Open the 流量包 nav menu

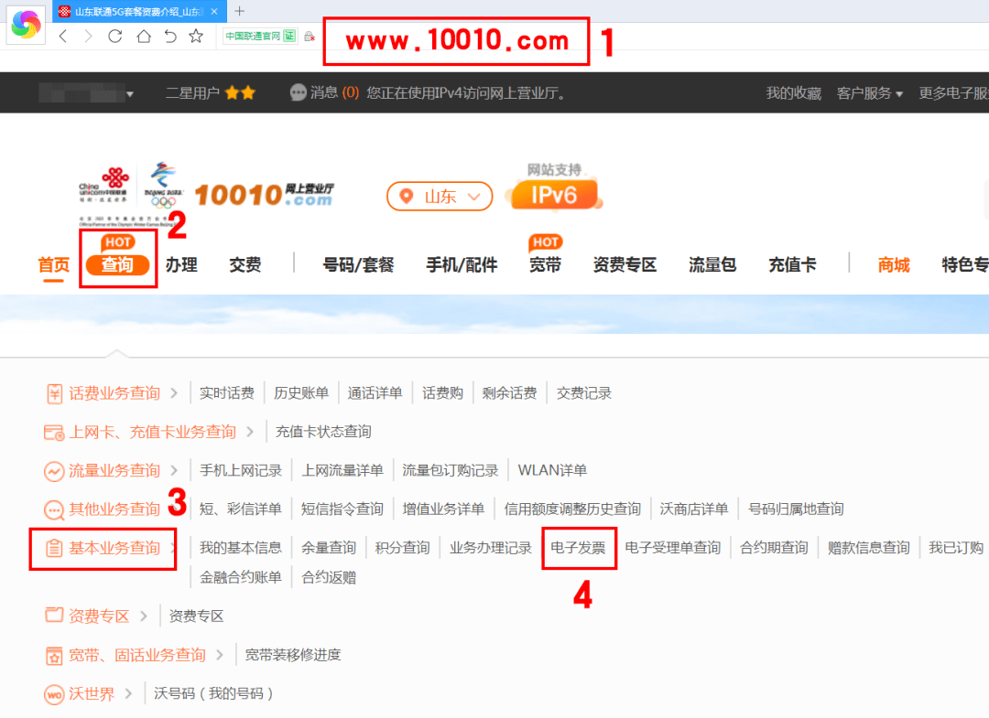[712, 264]
